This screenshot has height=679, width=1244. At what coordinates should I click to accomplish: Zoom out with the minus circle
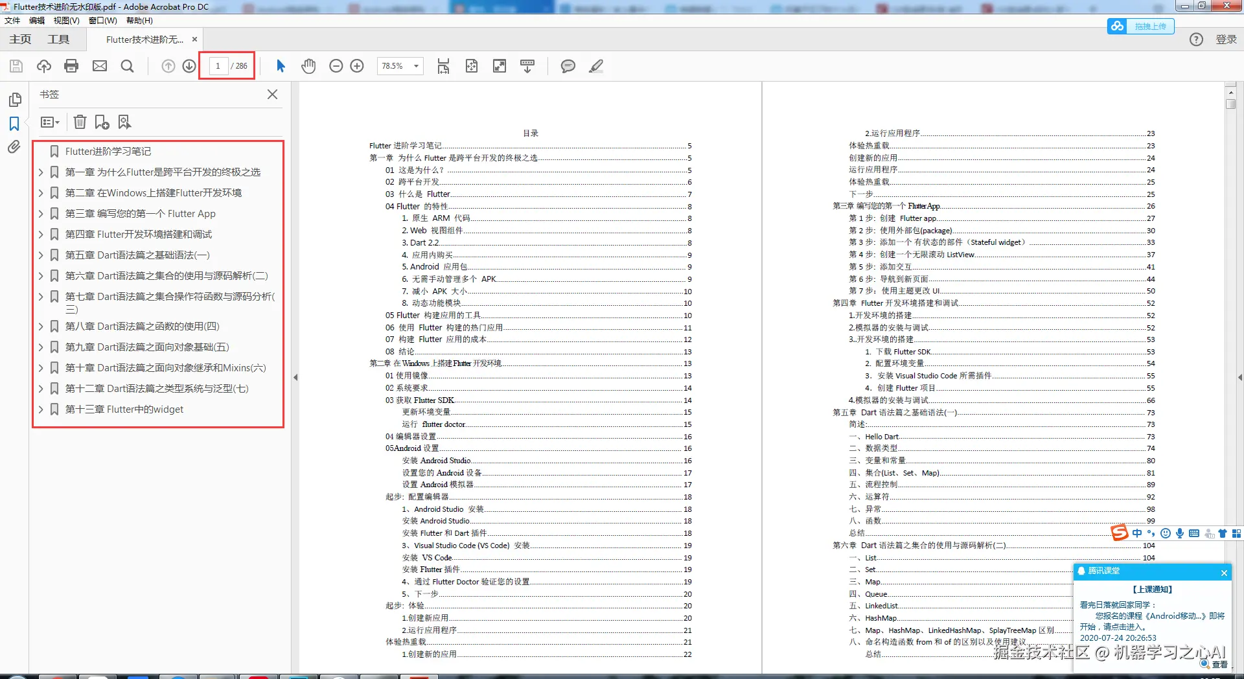point(336,66)
